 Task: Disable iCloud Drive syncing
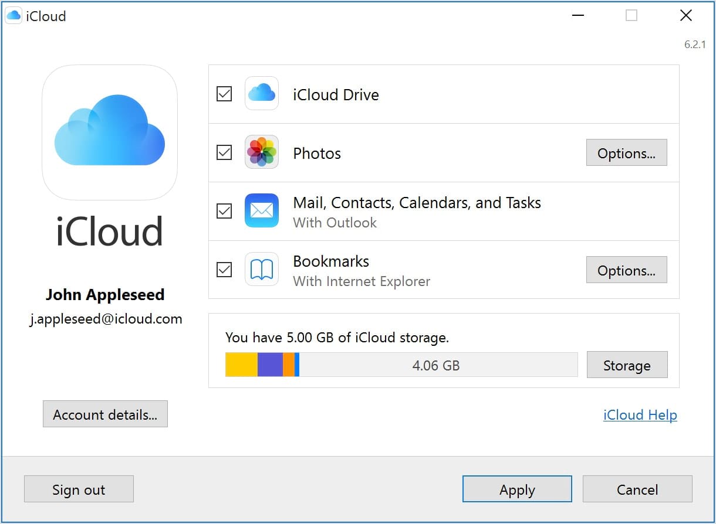[x=224, y=94]
